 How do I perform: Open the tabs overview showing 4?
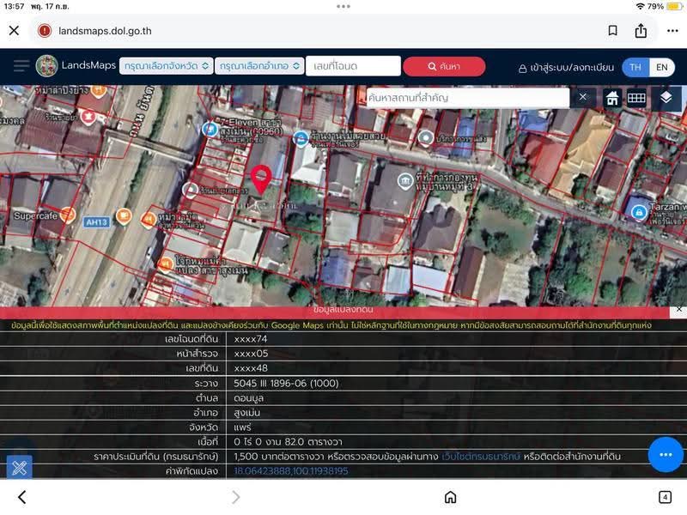(665, 497)
